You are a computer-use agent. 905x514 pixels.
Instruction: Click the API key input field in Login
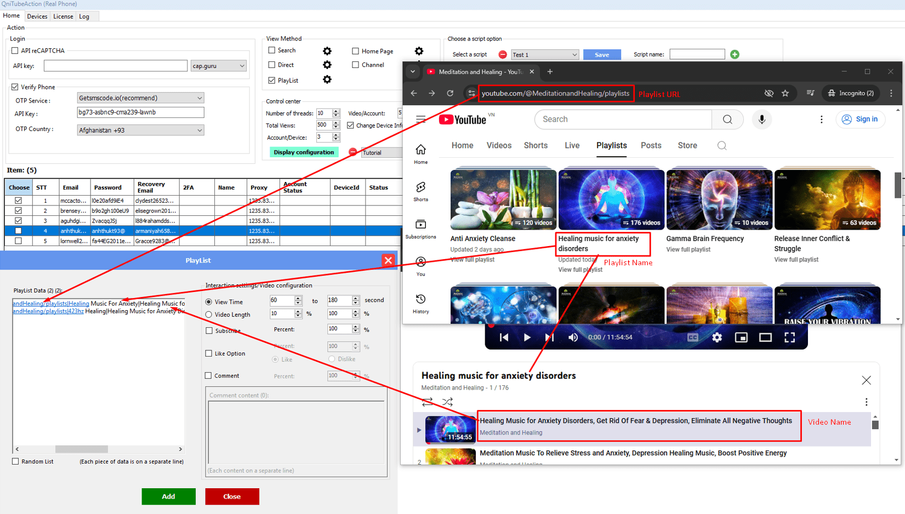(x=116, y=66)
